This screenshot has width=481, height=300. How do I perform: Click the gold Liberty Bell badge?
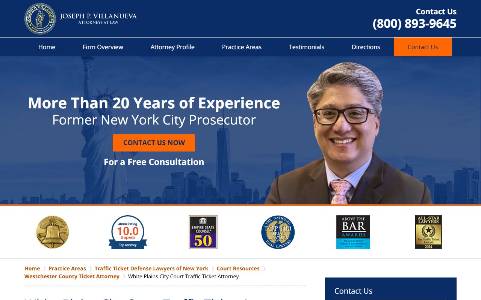53,232
